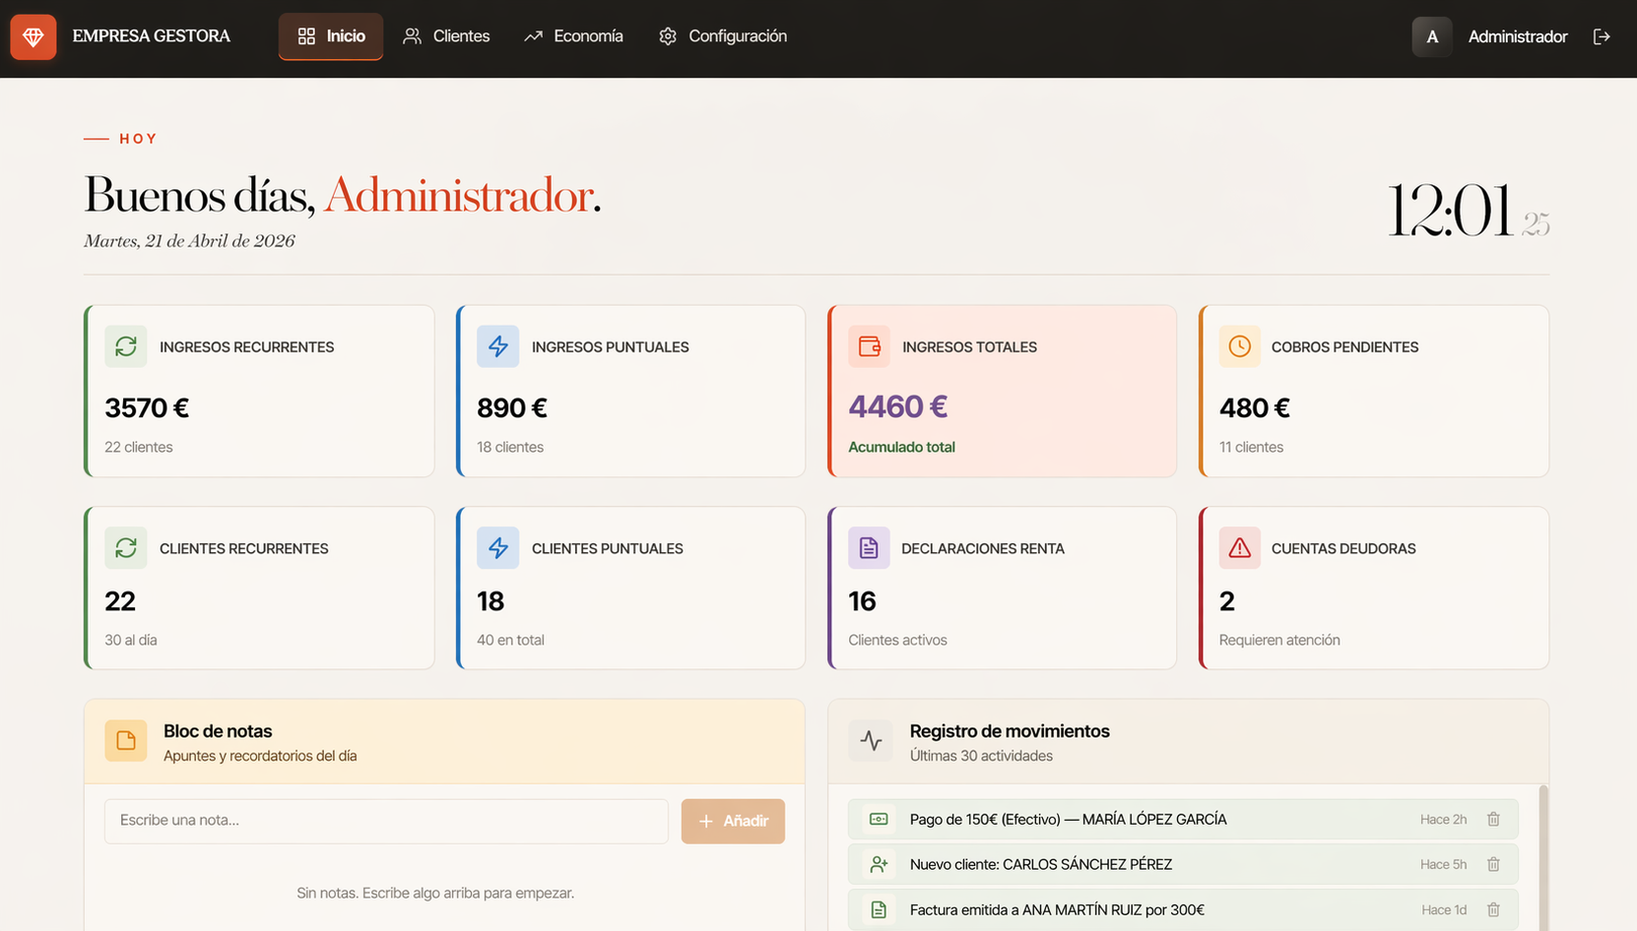Click Nuevo cliente: CARLOS SÁNCHEZ PÉREZ text

1041,864
